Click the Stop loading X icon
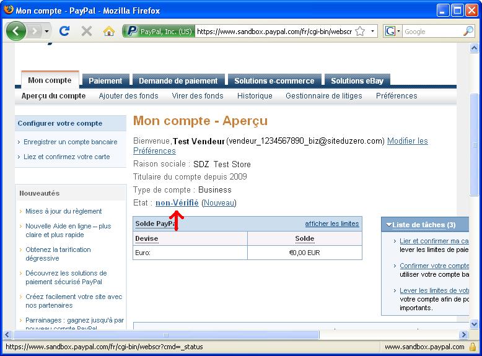482x356 pixels. click(x=87, y=31)
